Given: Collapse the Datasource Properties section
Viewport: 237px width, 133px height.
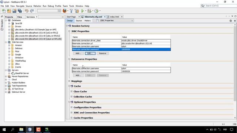Looking at the screenshot, I should tap(69, 59).
